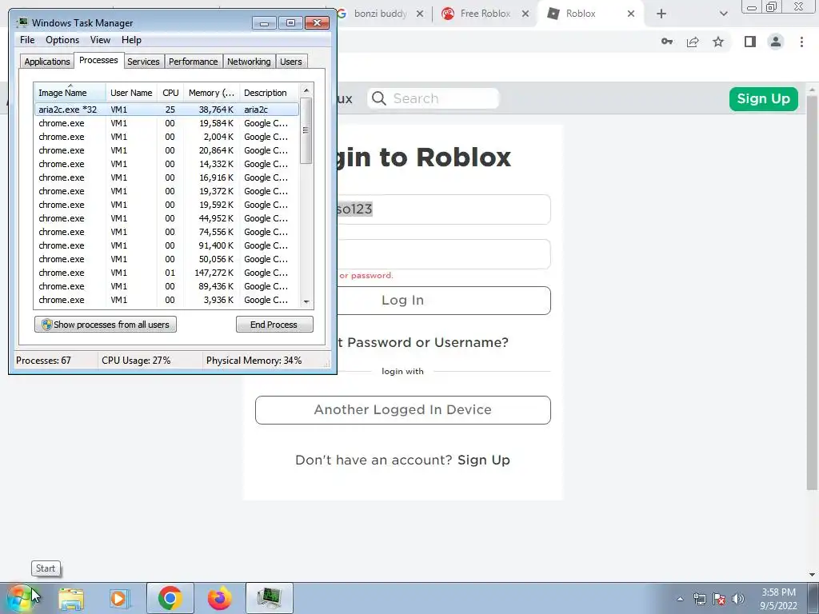Click Show processes from all users
This screenshot has height=614, width=819.
[106, 325]
